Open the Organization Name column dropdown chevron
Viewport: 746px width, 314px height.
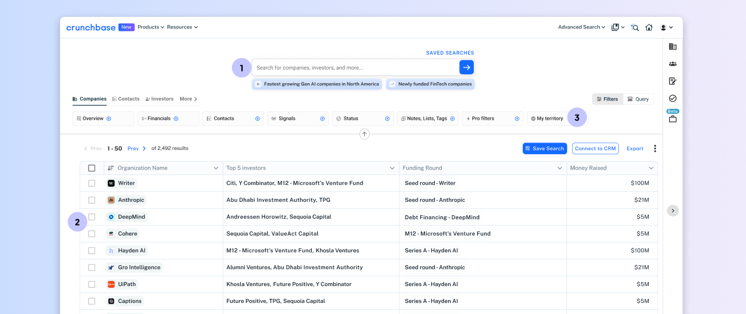[216, 168]
